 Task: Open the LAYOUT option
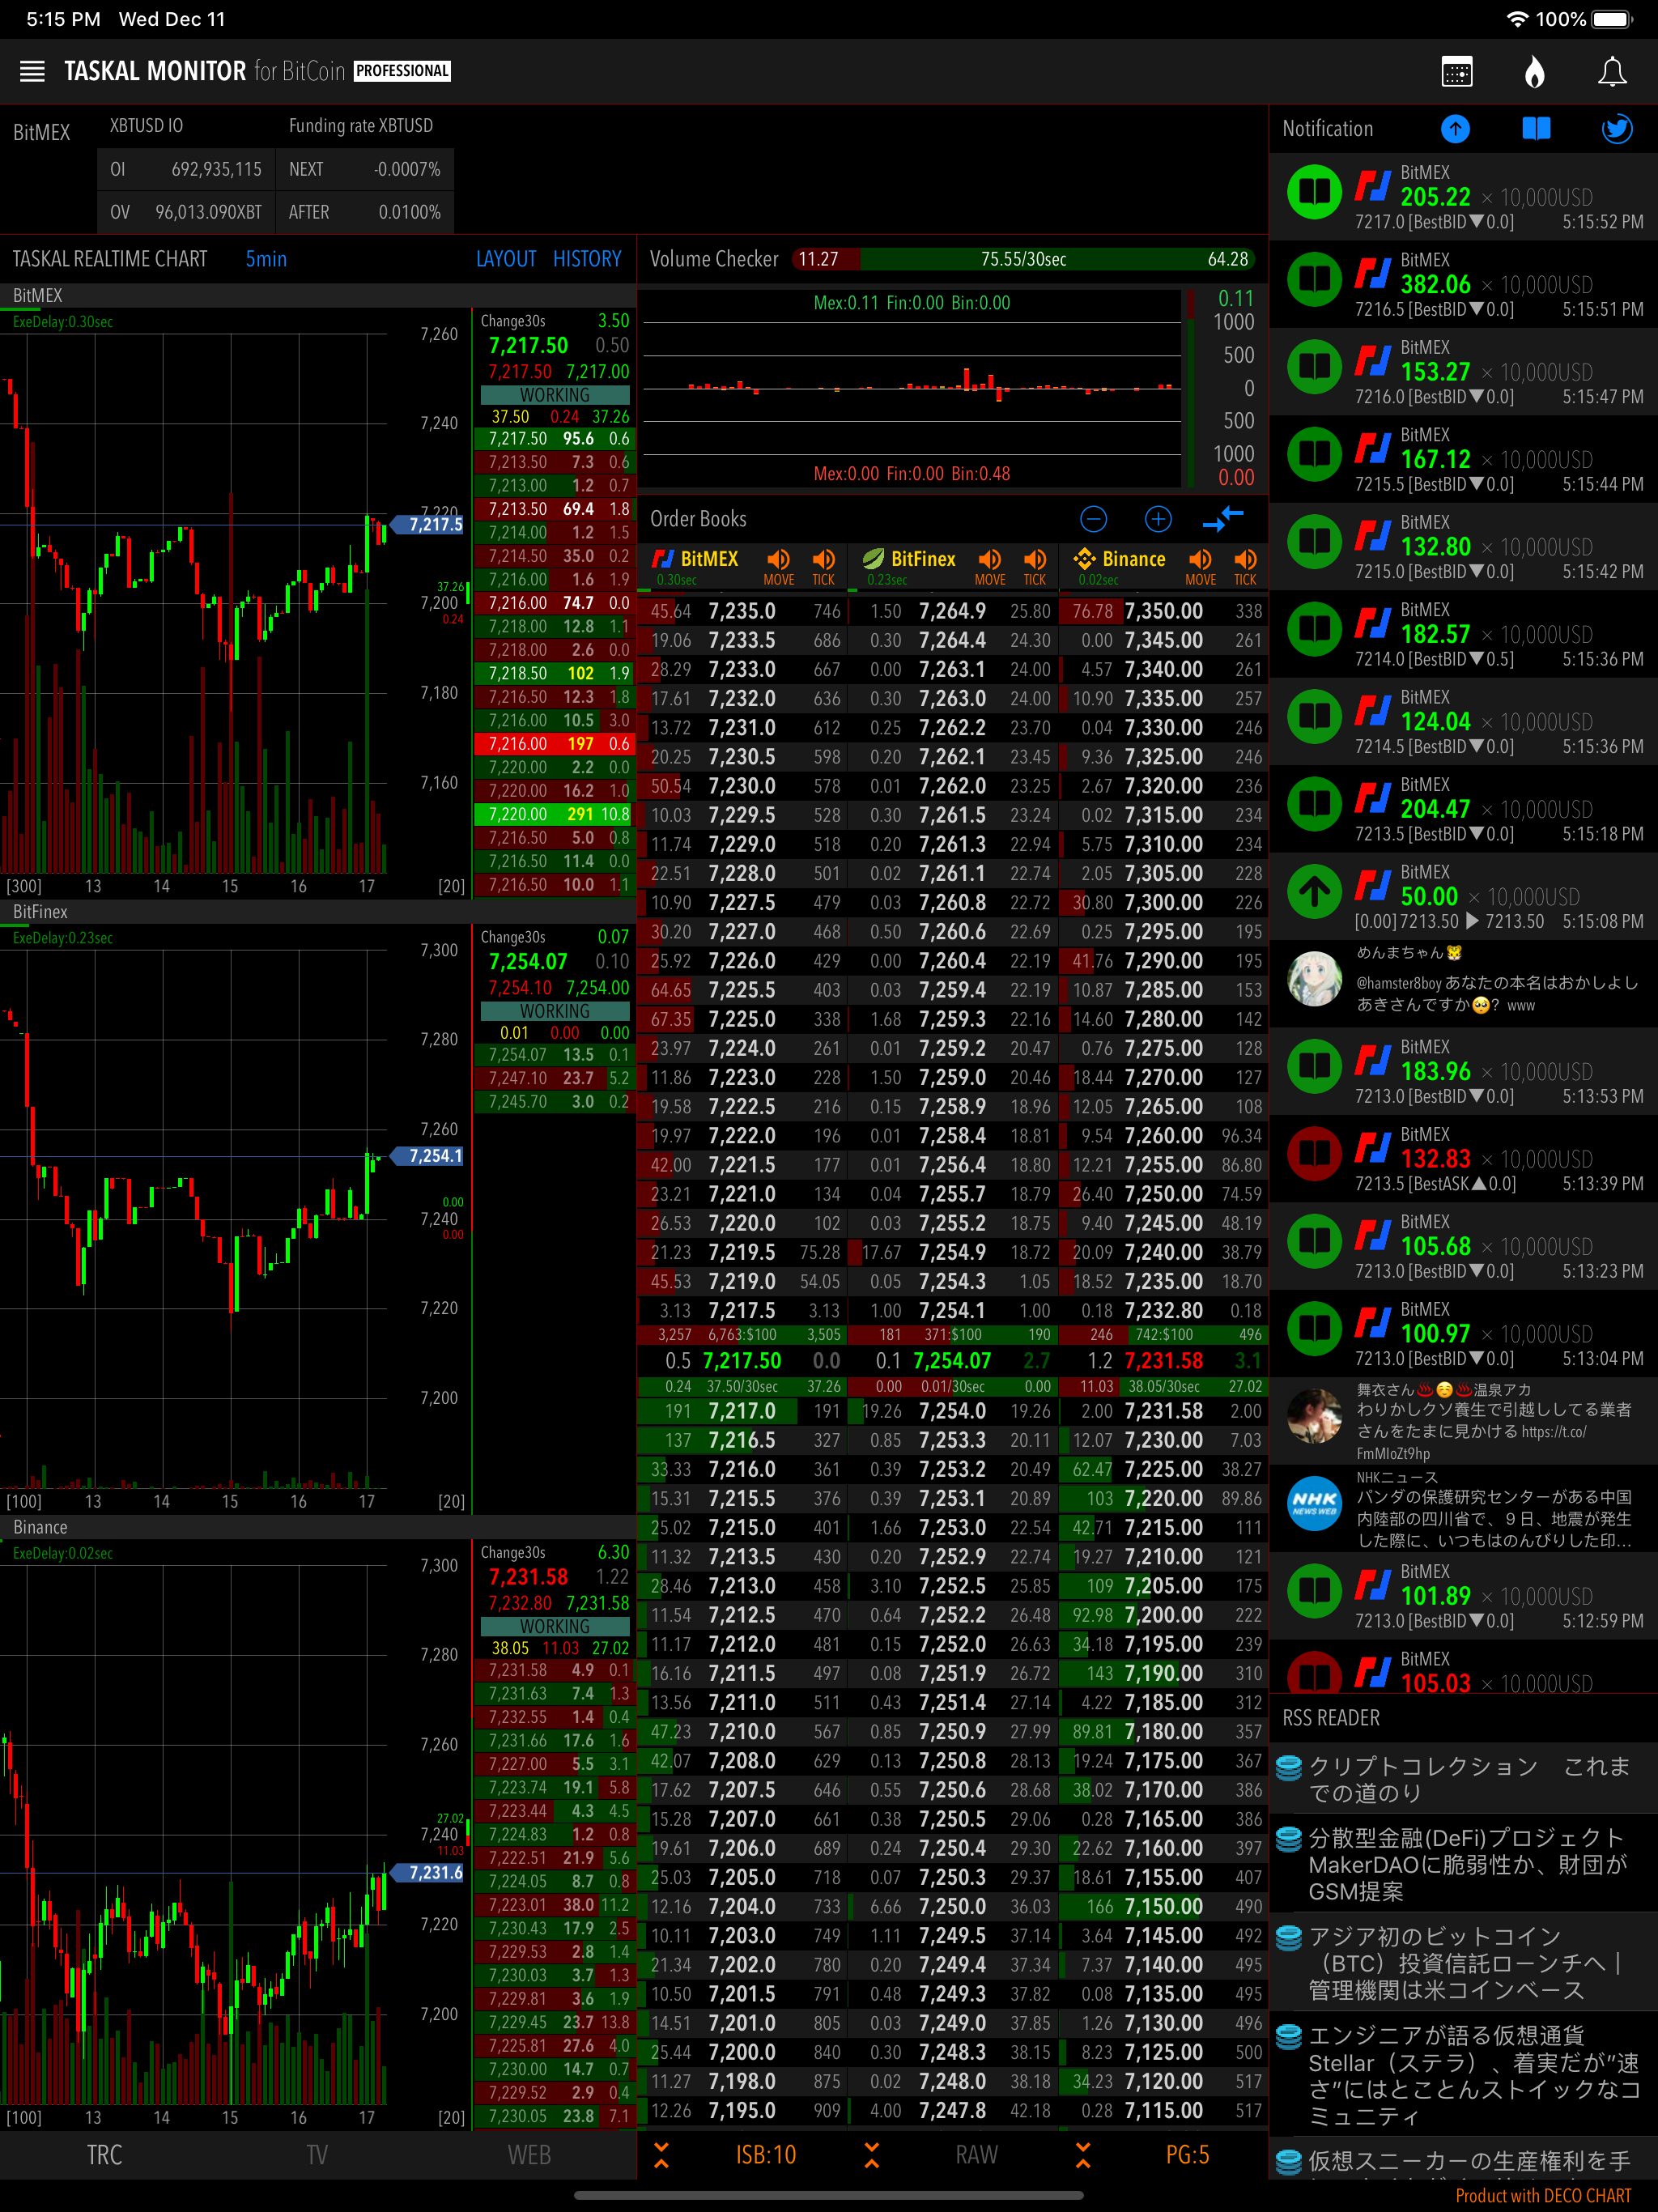pos(506,259)
